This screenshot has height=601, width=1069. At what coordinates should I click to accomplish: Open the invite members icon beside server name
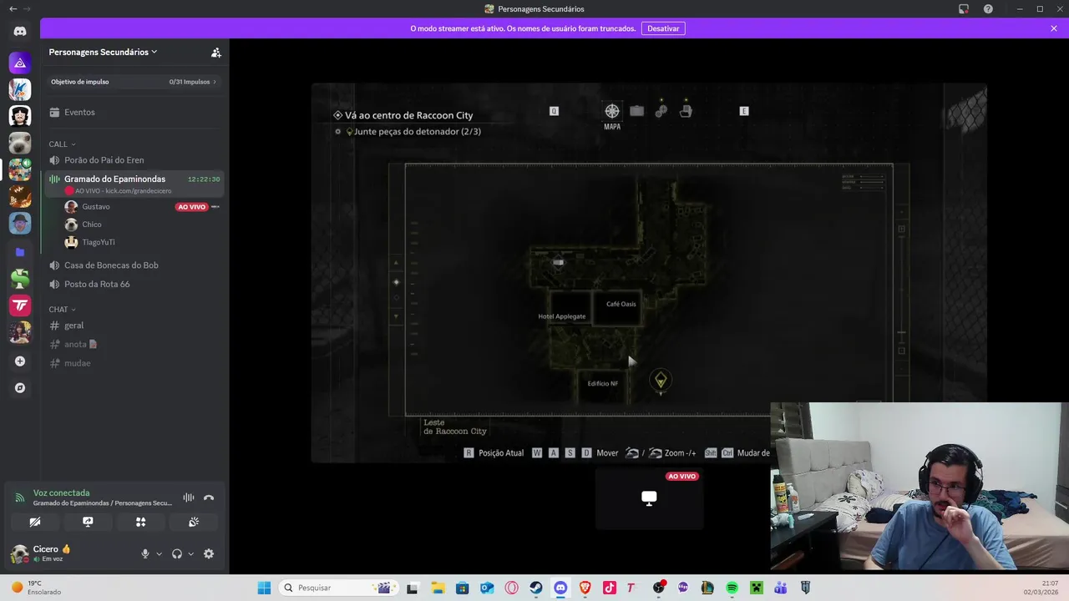point(215,52)
